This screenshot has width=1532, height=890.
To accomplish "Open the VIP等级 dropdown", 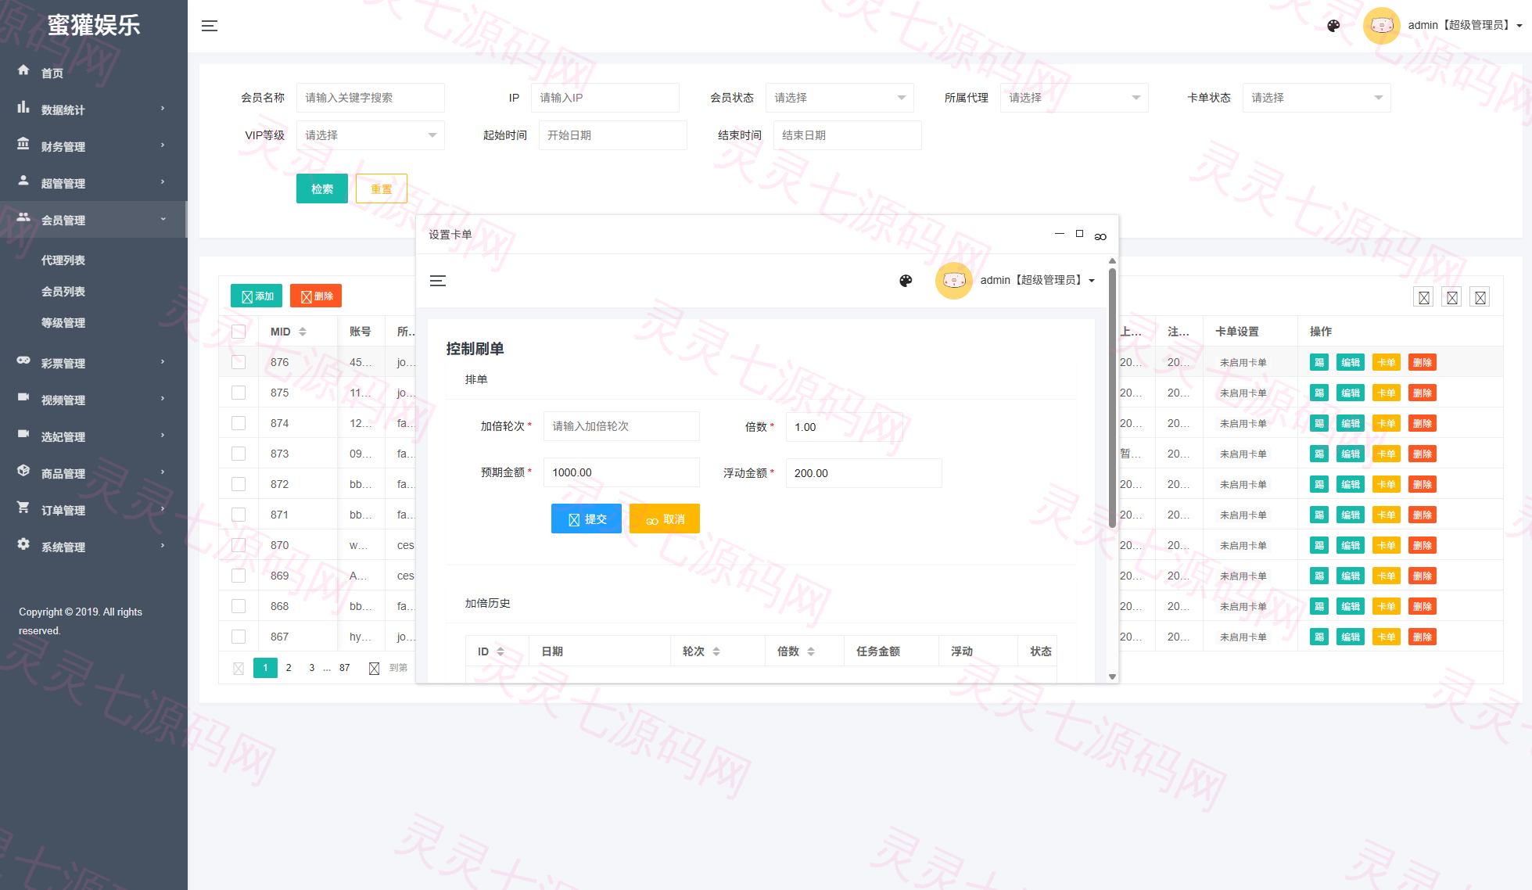I will tap(370, 135).
